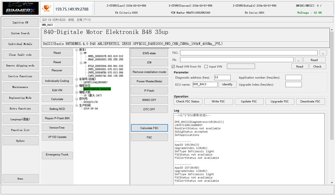Select the Application session tree entry
Image resolution: width=335 pixels, height=195 pixels.
(97, 89)
